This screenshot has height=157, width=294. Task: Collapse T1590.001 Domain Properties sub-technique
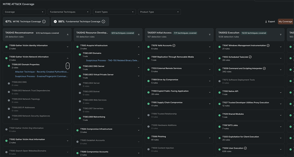[x=68, y=66]
